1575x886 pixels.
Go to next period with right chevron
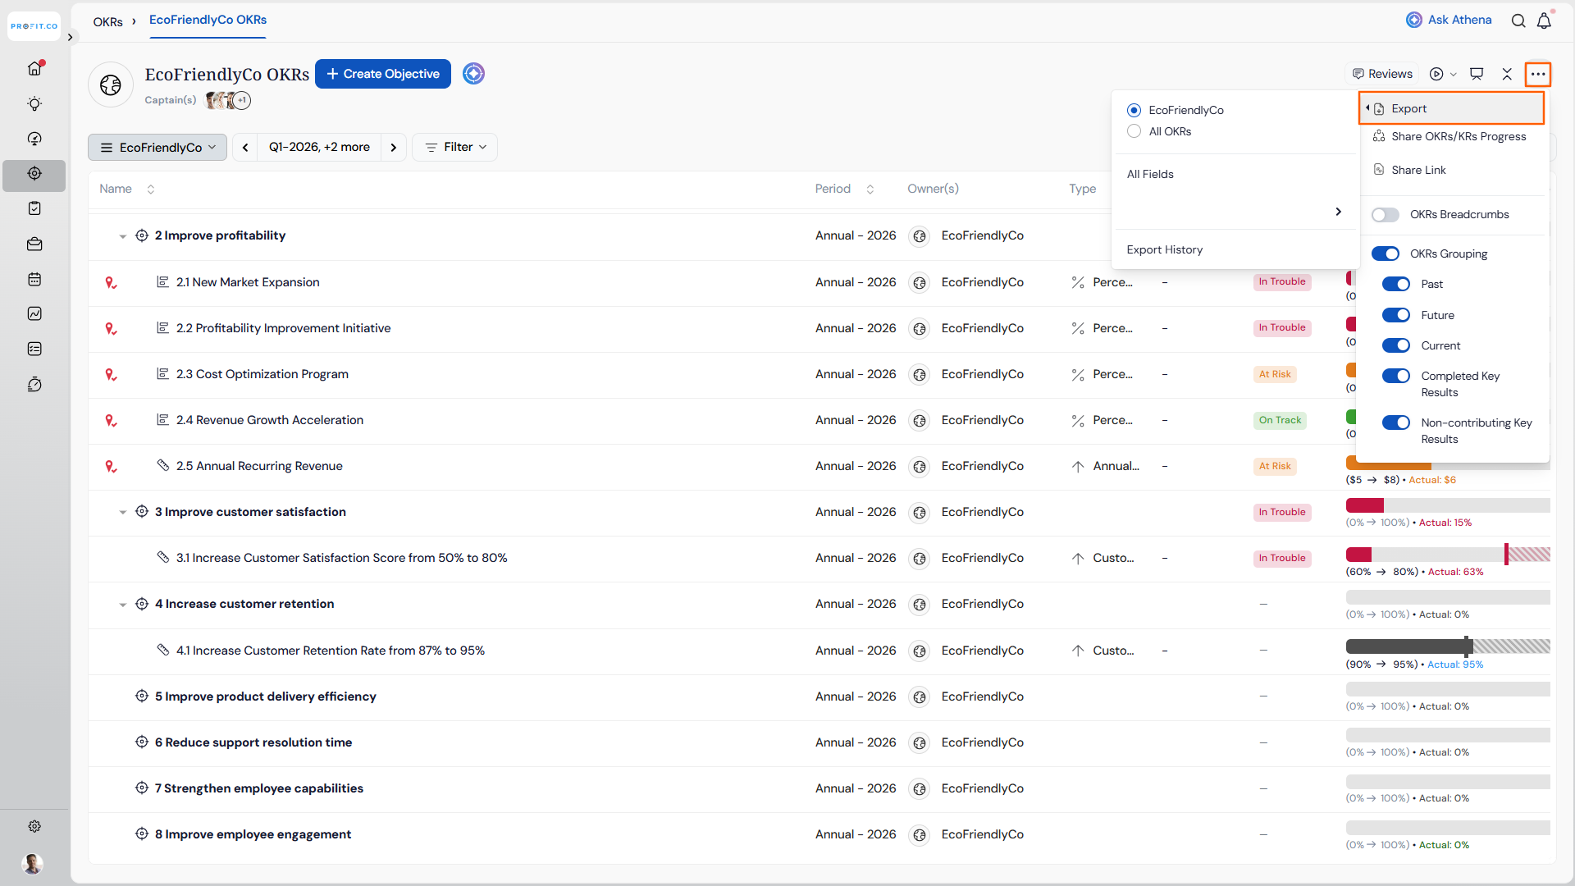[394, 147]
